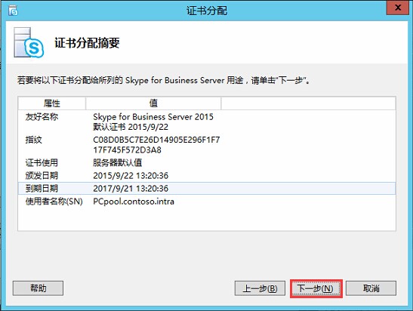413x311 pixels.
Task: Select the 友好名称 row
Action: pos(207,122)
